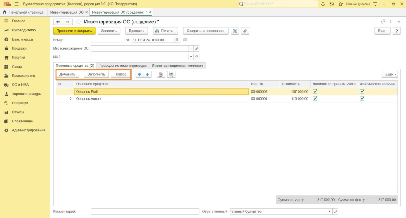Open Инвентаризационная комиссия tab
The width and height of the screenshot is (406, 218).
pyautogui.click(x=177, y=66)
